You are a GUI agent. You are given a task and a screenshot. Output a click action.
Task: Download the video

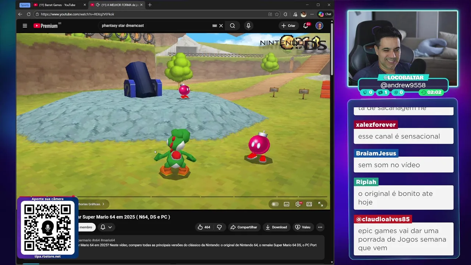coord(276,227)
